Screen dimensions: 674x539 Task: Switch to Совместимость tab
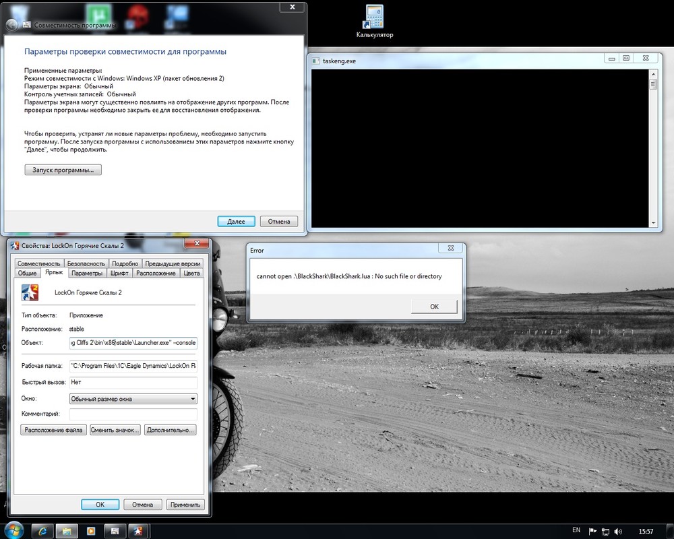tap(38, 263)
